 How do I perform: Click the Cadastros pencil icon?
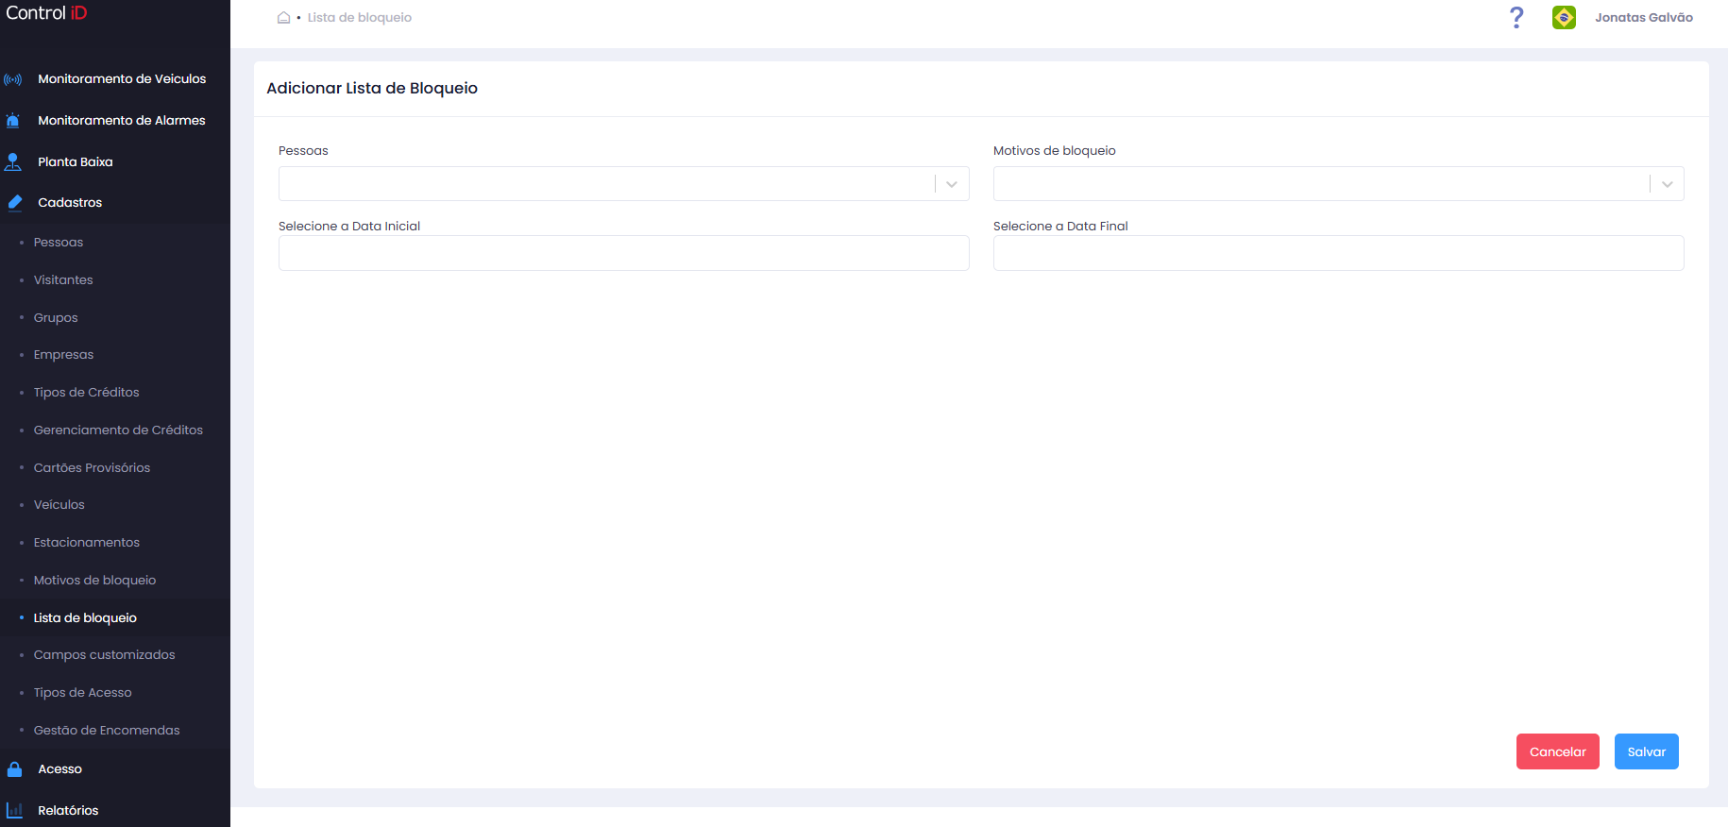pos(14,203)
